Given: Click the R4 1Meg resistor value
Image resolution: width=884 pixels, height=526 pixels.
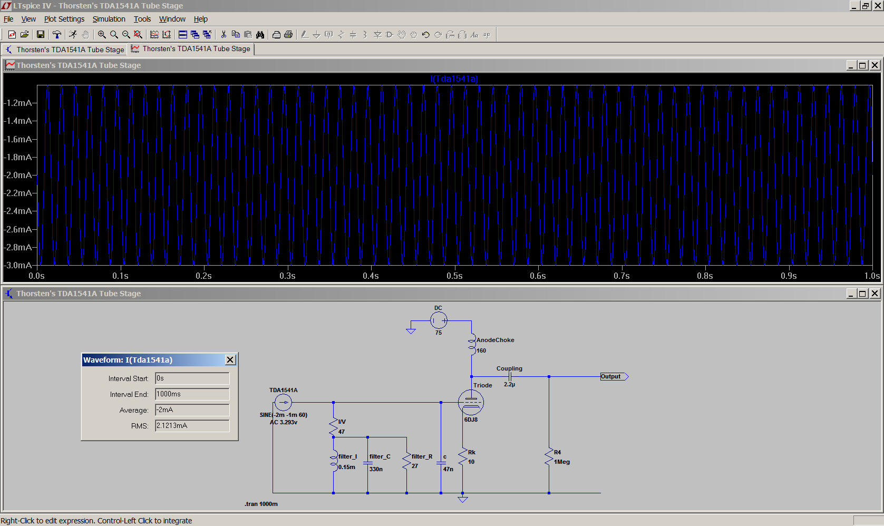Looking at the screenshot, I should click(x=562, y=462).
